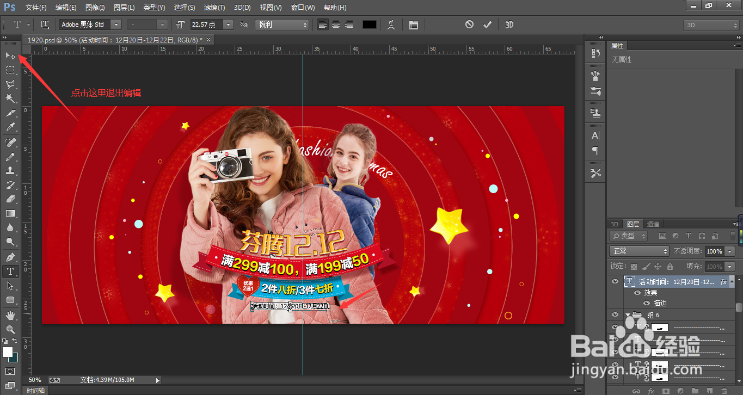Switch to the 3D panel tab

pyautogui.click(x=614, y=224)
